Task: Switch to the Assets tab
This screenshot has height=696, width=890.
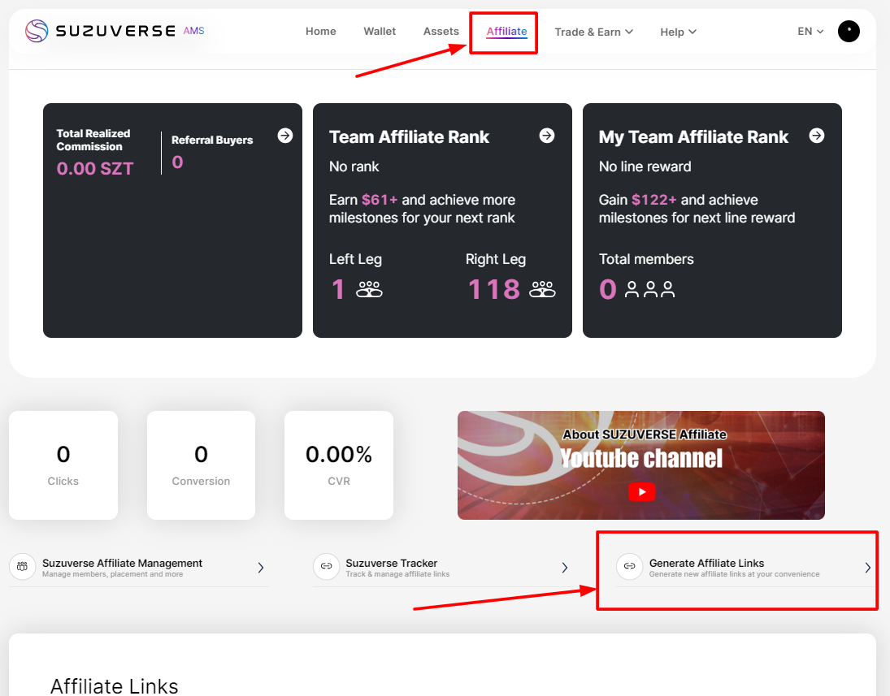Action: point(441,32)
